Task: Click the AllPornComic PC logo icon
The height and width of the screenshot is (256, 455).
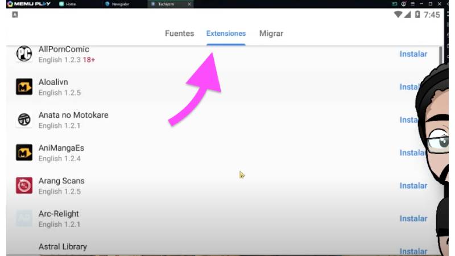Action: pos(24,53)
